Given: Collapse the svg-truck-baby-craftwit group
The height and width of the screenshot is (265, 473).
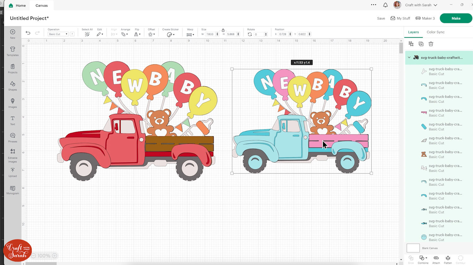Looking at the screenshot, I should click(409, 57).
